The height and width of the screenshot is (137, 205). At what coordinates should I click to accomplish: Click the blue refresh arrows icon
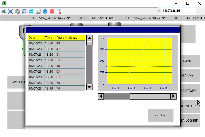pos(24,11)
